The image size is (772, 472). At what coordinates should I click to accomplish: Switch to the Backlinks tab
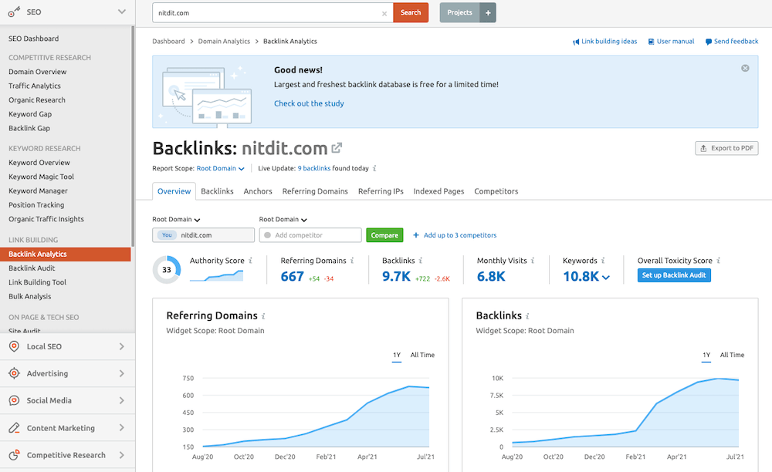tap(217, 191)
